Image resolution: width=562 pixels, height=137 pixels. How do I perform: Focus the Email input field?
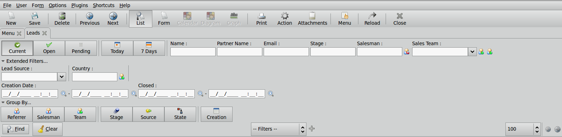click(x=286, y=52)
